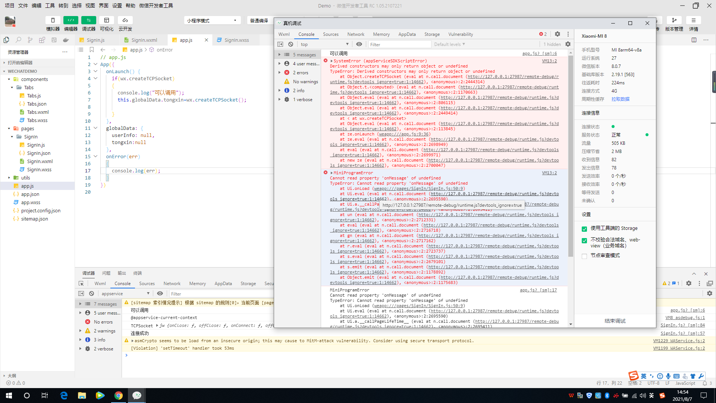Open SignIn.wxss editor tab
716x403 pixels.
click(236, 40)
